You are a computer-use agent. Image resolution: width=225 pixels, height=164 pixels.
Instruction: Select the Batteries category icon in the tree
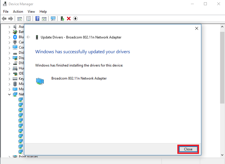pyautogui.click(x=15, y=32)
